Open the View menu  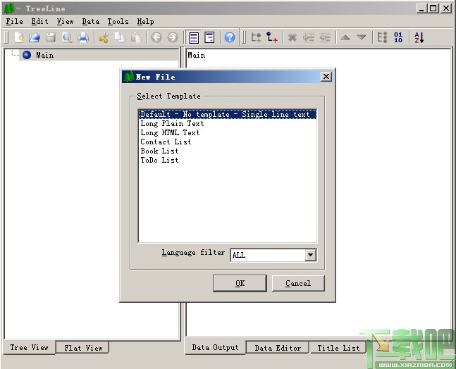click(65, 22)
